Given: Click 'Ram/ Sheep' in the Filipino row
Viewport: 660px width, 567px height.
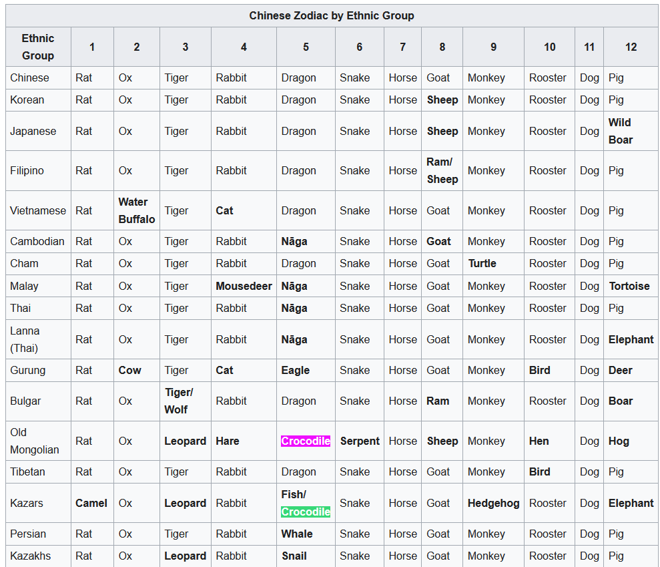Looking at the screenshot, I should (x=442, y=170).
